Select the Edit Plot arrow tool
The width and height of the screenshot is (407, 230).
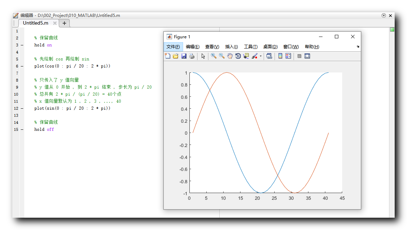pos(203,56)
